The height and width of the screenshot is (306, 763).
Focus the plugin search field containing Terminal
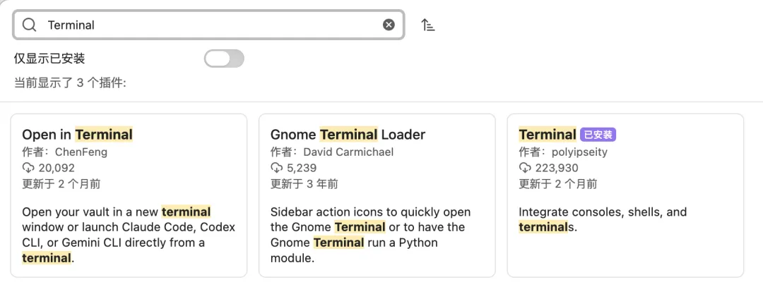point(212,25)
